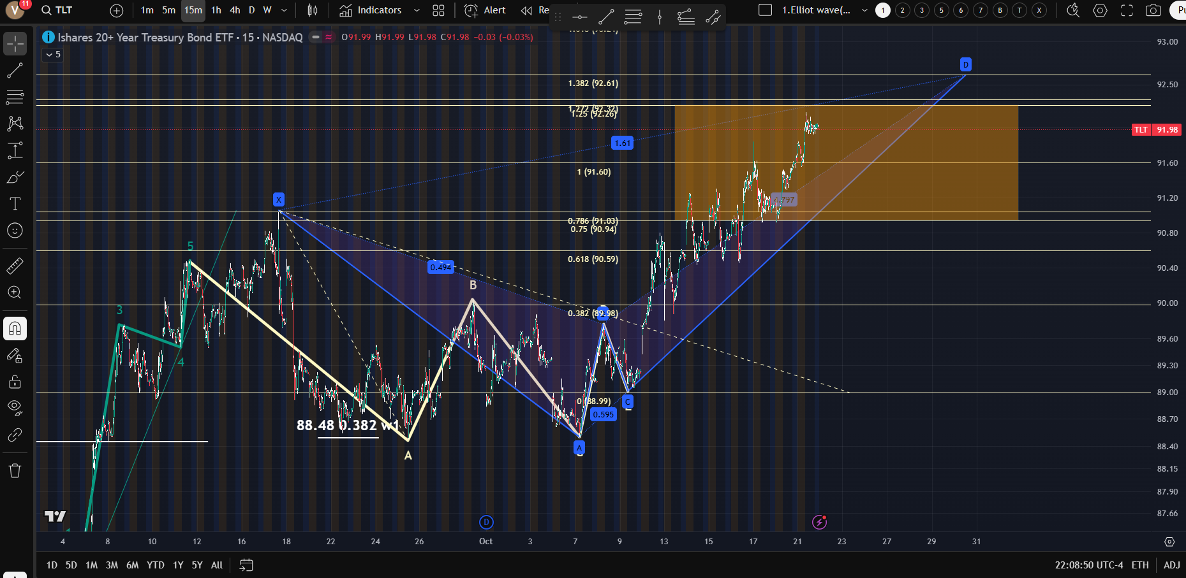The image size is (1186, 578).
Task: Select the YTD date range
Action: pos(155,565)
